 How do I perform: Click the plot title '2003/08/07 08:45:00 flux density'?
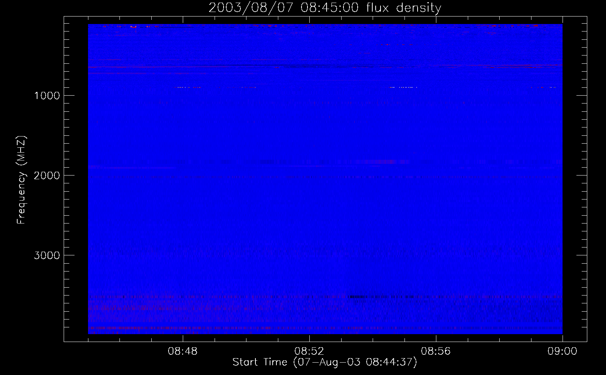tap(325, 8)
